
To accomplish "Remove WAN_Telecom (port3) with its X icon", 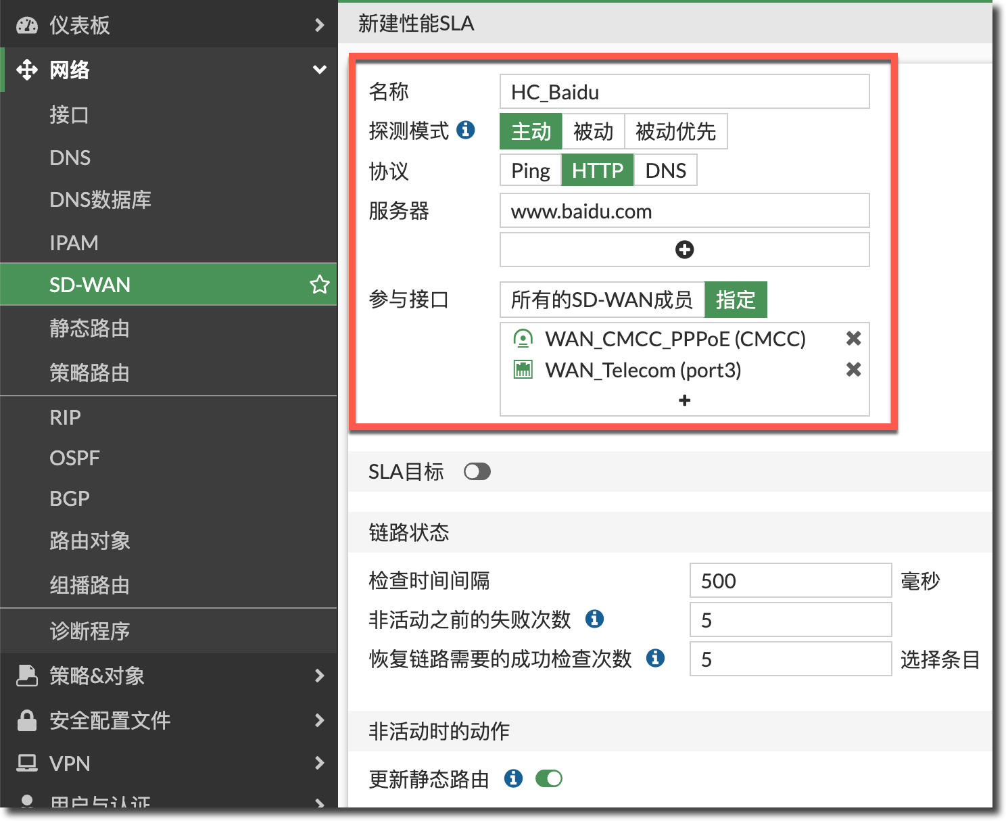I will click(853, 369).
